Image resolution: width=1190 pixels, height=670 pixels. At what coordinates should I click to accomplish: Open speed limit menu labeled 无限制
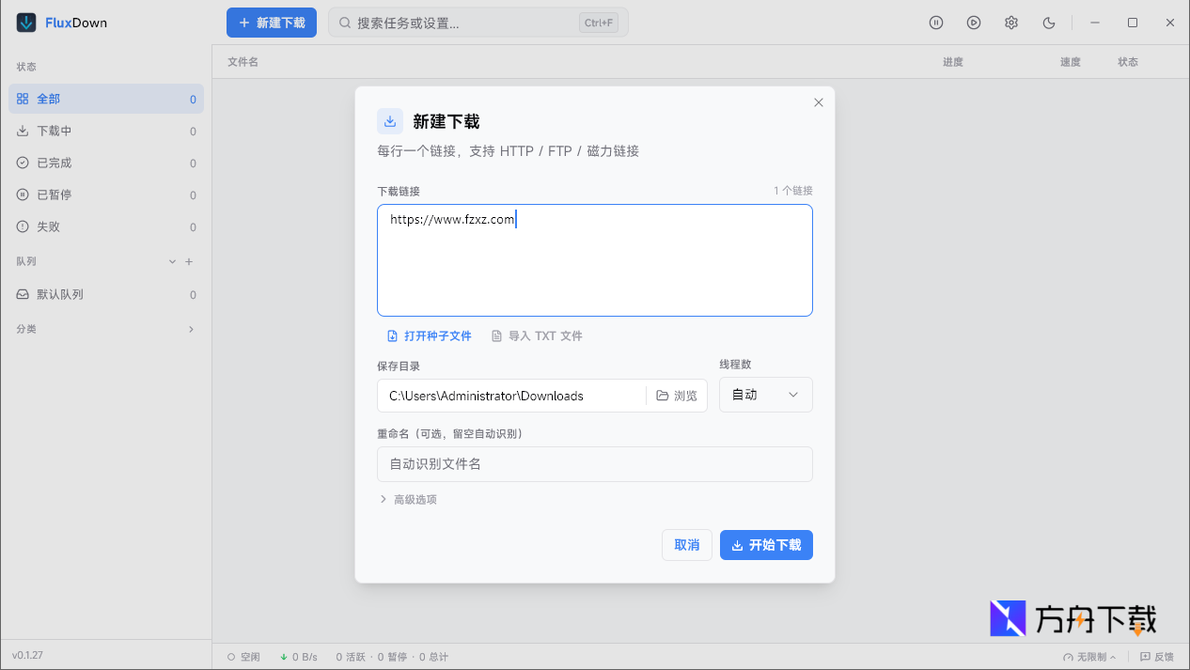(1092, 657)
